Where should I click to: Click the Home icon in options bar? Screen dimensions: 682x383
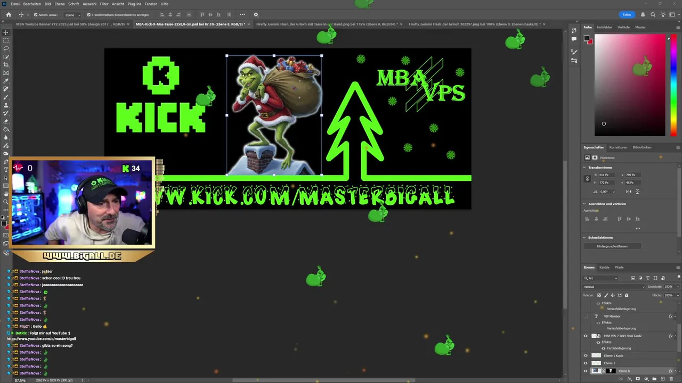click(x=8, y=14)
